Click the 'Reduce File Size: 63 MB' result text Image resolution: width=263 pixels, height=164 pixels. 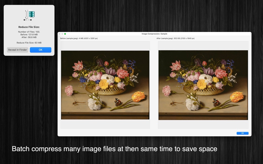(x=29, y=43)
